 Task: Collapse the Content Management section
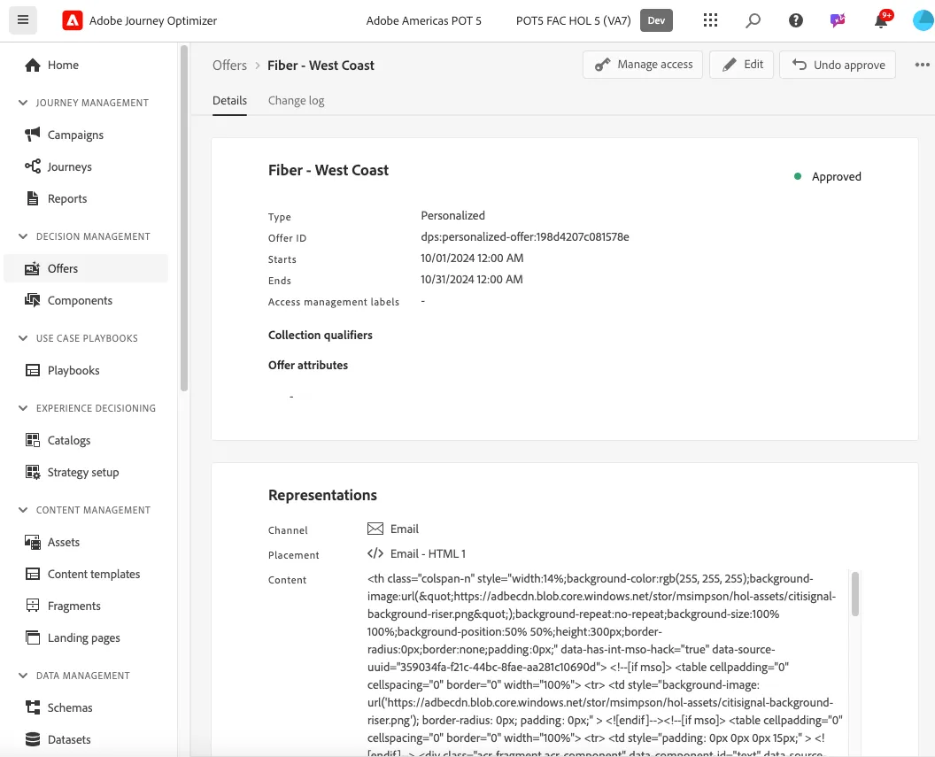pos(23,510)
